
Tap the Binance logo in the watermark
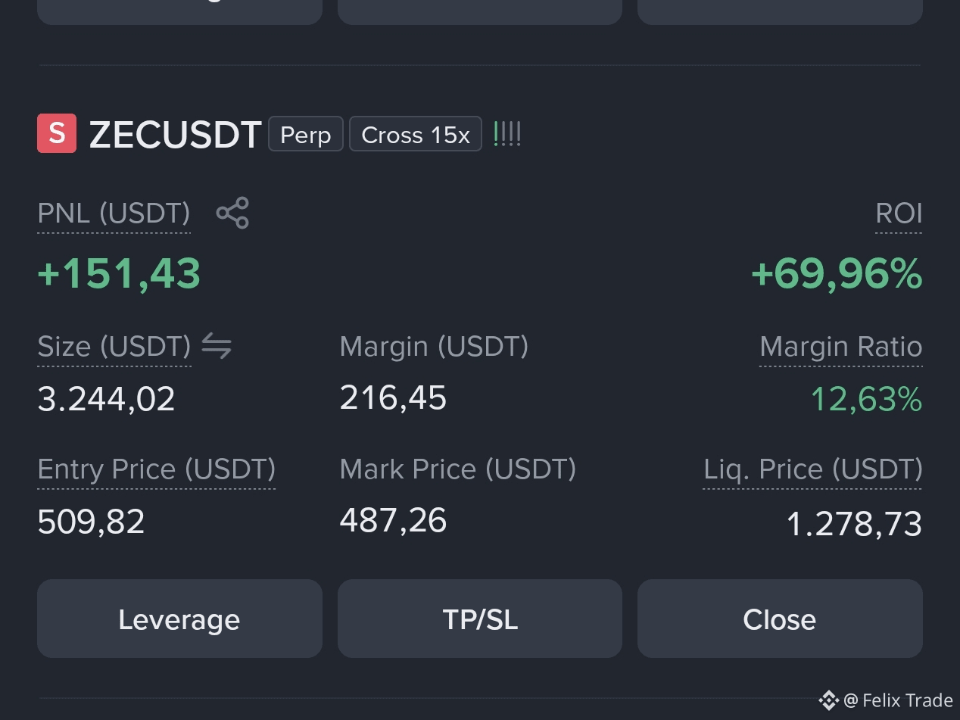(828, 700)
